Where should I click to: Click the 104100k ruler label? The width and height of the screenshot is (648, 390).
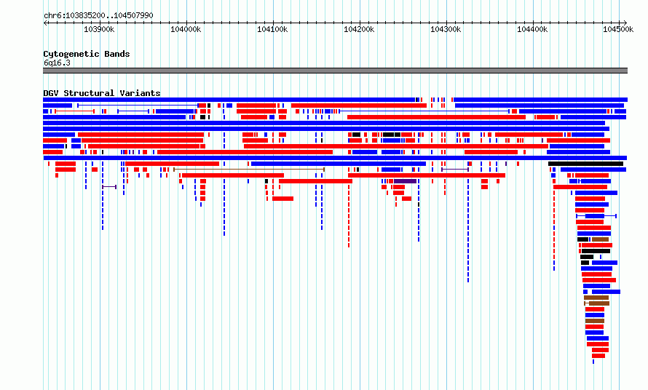tap(272, 29)
